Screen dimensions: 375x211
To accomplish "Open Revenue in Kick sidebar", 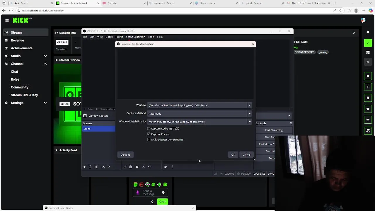I will pyautogui.click(x=18, y=40).
